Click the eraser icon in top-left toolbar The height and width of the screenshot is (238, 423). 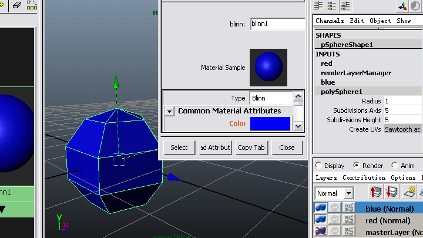[x=16, y=5]
